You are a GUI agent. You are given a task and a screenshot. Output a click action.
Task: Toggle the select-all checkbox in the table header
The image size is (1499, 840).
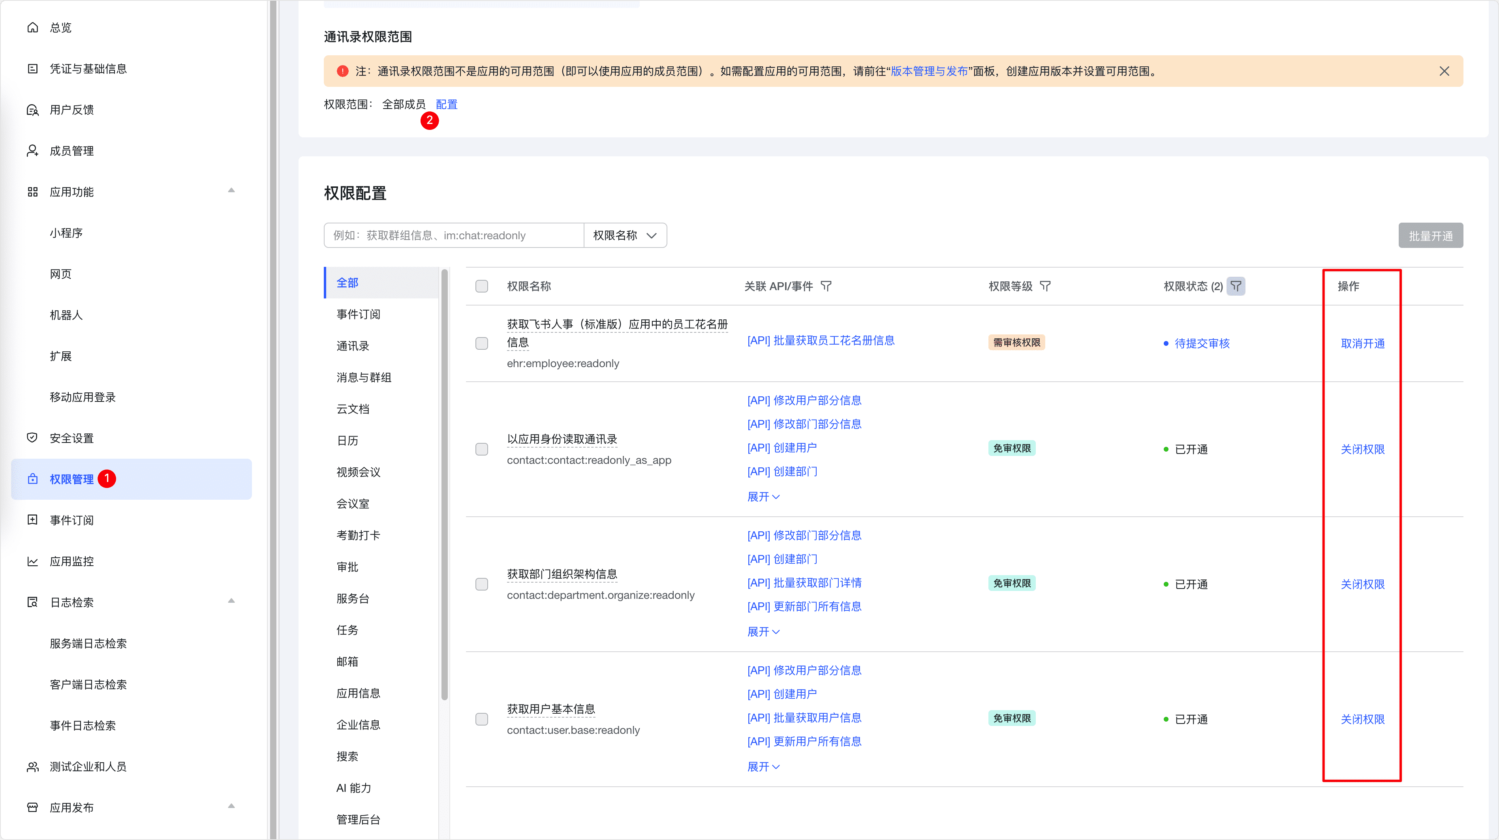point(482,286)
